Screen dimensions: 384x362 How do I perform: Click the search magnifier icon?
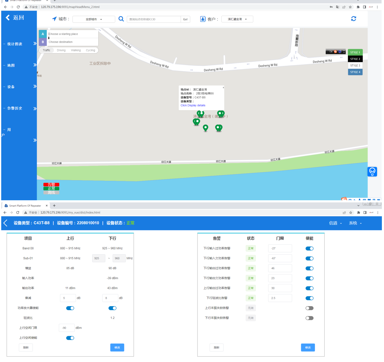(x=121, y=19)
